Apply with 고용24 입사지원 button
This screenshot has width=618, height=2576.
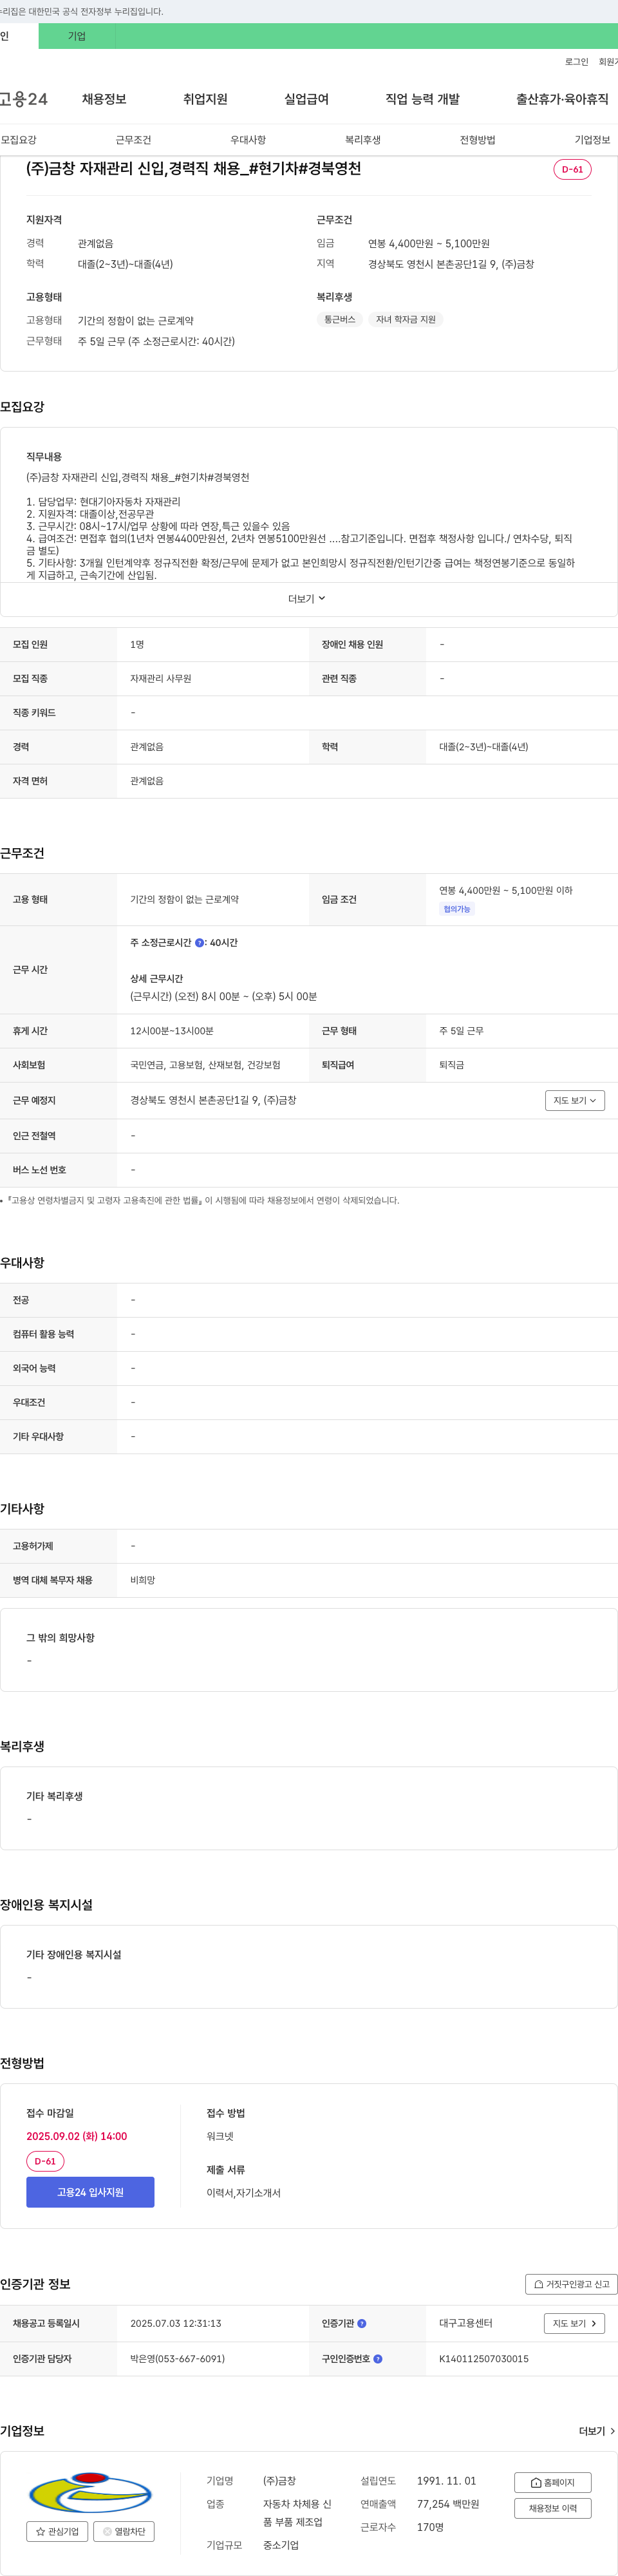(90, 2192)
